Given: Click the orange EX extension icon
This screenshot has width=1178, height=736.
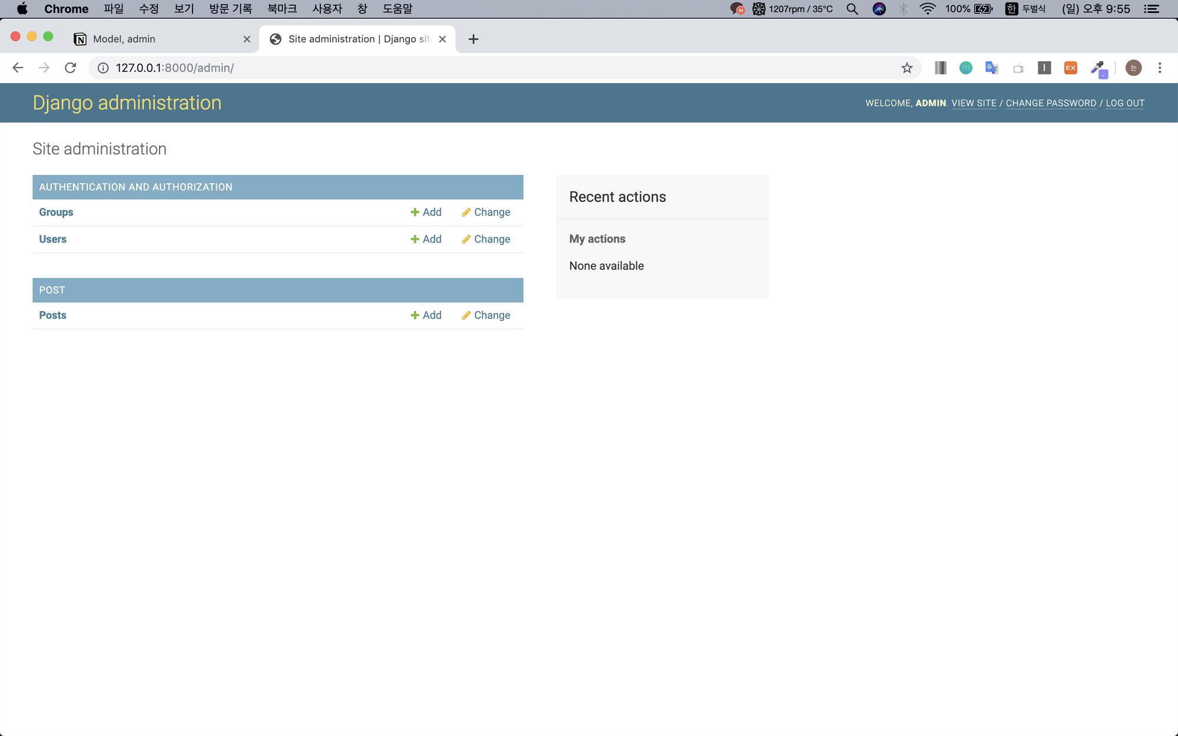Looking at the screenshot, I should click(x=1070, y=68).
